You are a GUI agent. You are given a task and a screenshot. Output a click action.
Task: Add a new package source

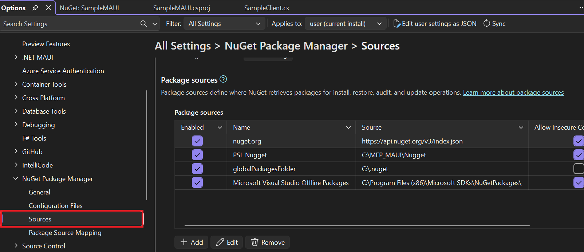(192, 242)
